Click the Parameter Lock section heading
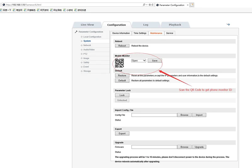Viewport: 252px width, 168px height. click(x=123, y=90)
